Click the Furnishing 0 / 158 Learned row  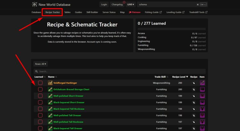coord(172,45)
